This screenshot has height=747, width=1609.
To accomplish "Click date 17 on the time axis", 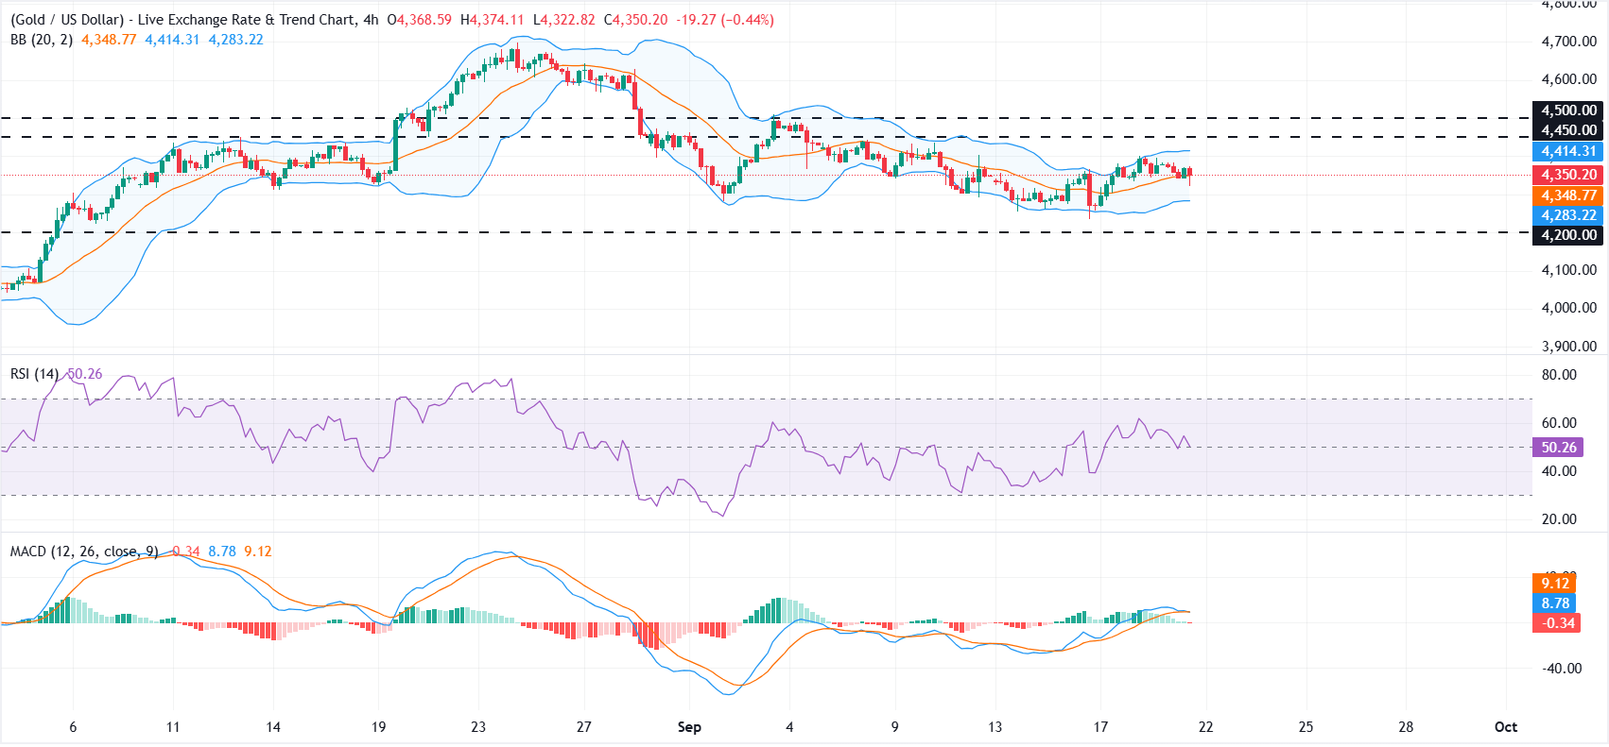I will 1100,727.
